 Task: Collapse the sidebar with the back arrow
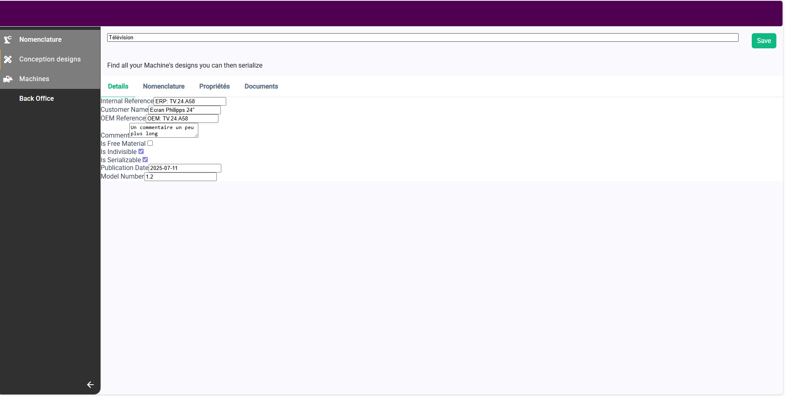coord(90,385)
